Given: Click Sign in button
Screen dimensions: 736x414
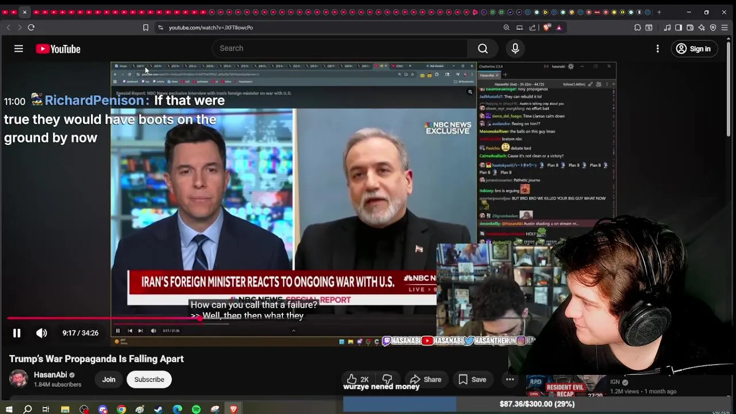Looking at the screenshot, I should click(693, 49).
